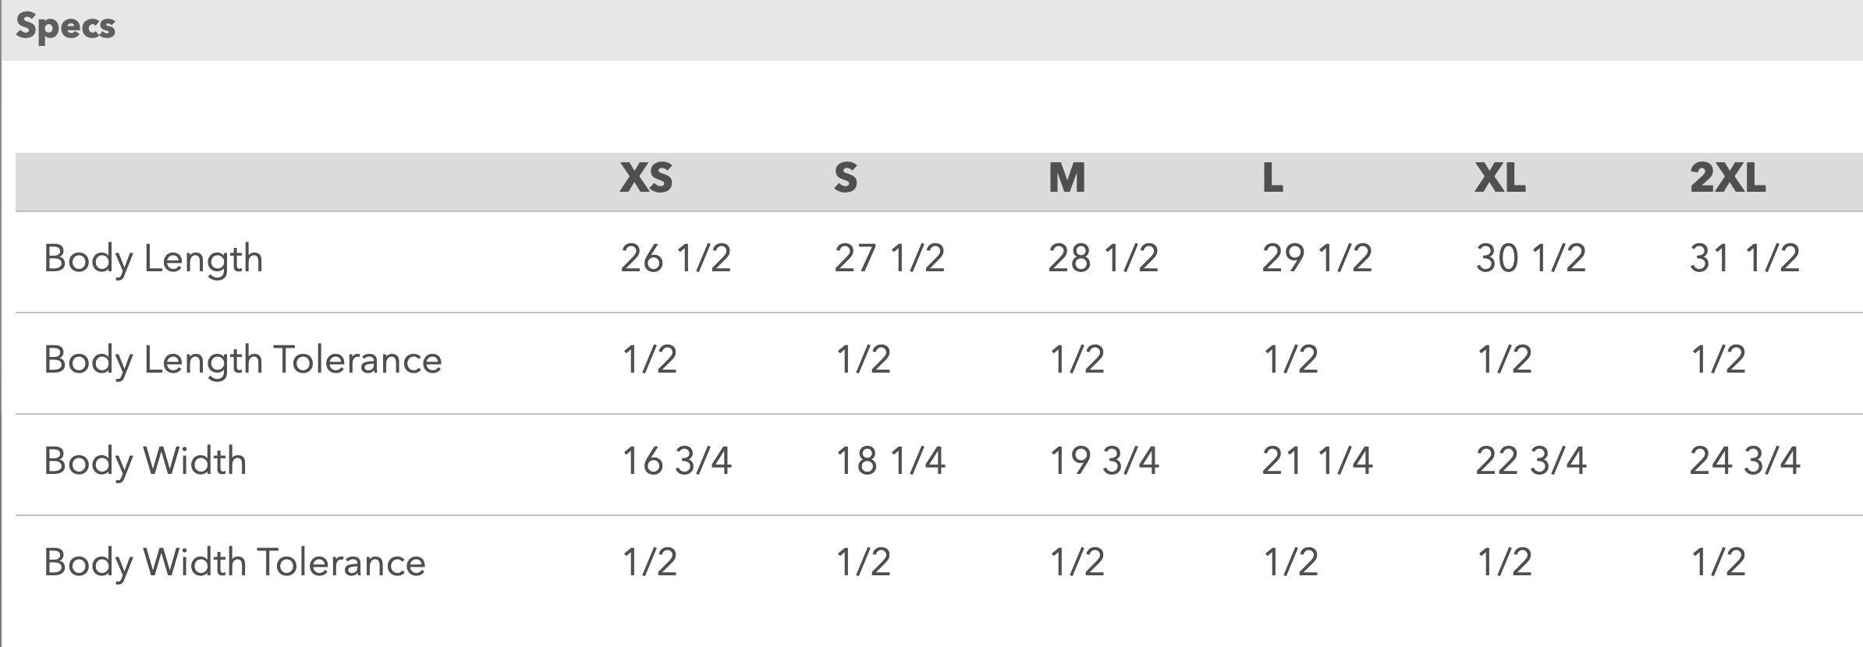1863x647 pixels.
Task: Select the L size column header
Action: click(x=1272, y=179)
